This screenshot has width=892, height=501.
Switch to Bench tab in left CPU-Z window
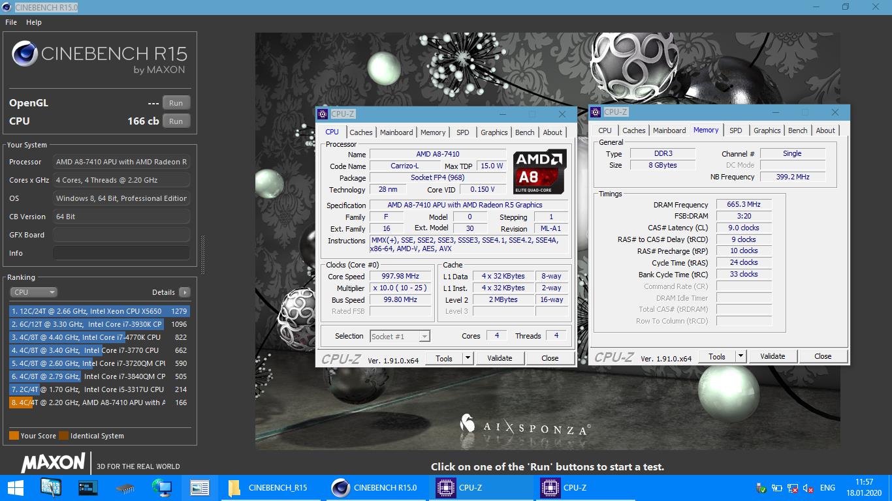point(525,132)
